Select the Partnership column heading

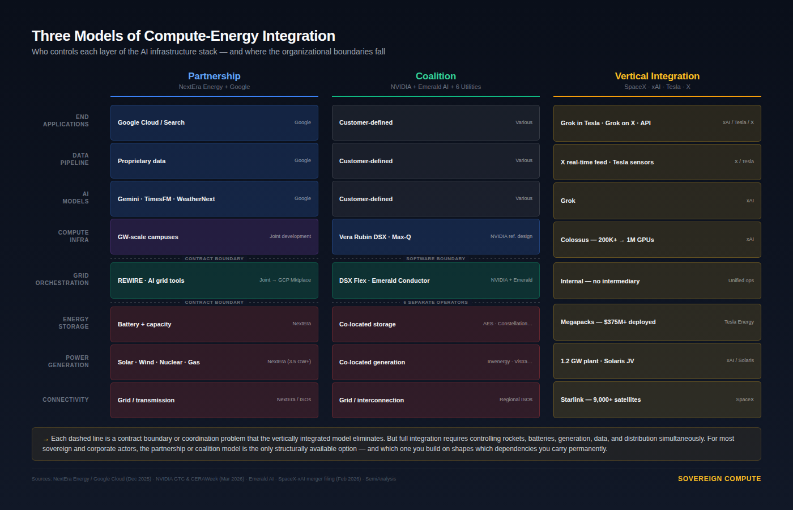(214, 76)
